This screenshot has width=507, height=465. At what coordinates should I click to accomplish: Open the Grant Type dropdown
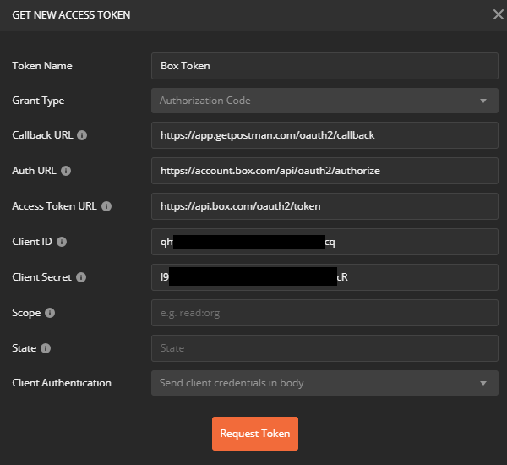324,101
